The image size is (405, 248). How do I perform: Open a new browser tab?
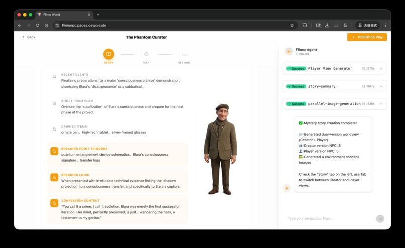98,15
